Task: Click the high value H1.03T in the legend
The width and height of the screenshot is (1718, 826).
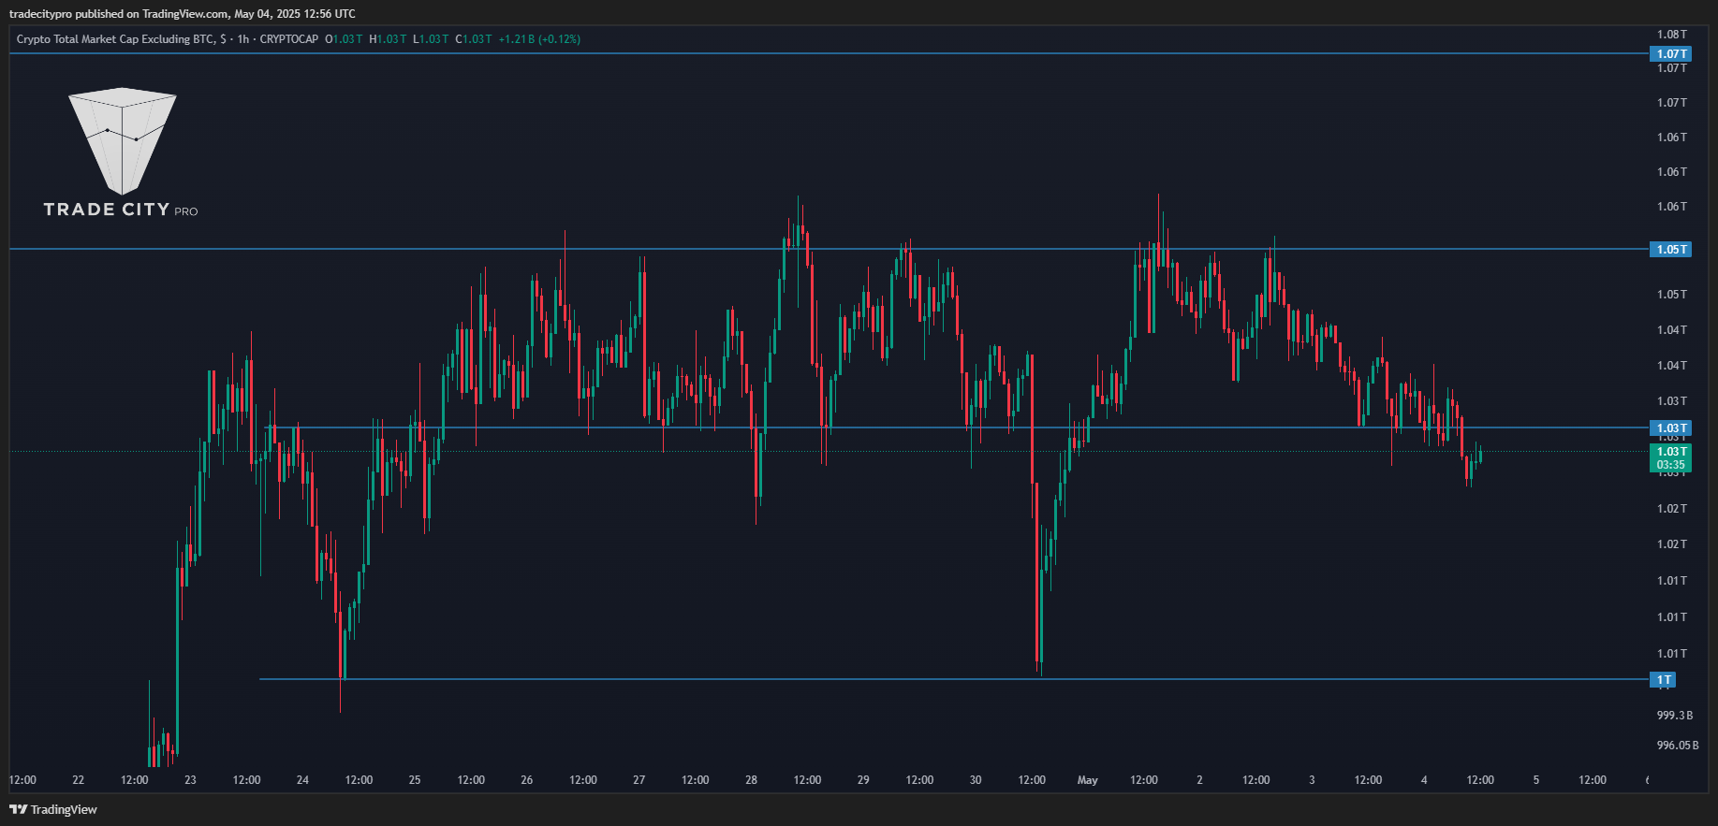Action: pyautogui.click(x=389, y=39)
